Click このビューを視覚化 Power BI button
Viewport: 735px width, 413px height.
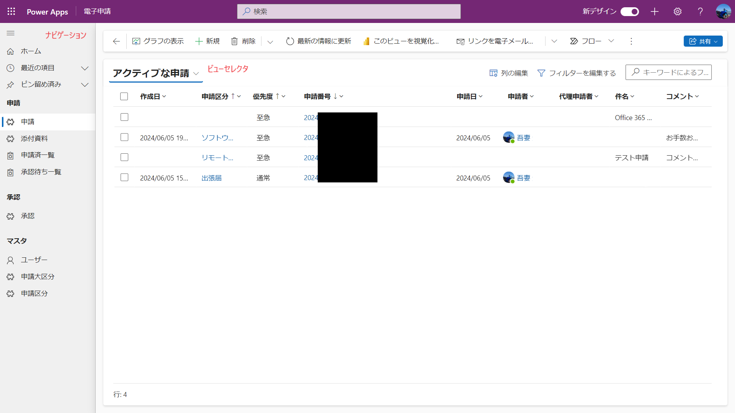(x=401, y=41)
